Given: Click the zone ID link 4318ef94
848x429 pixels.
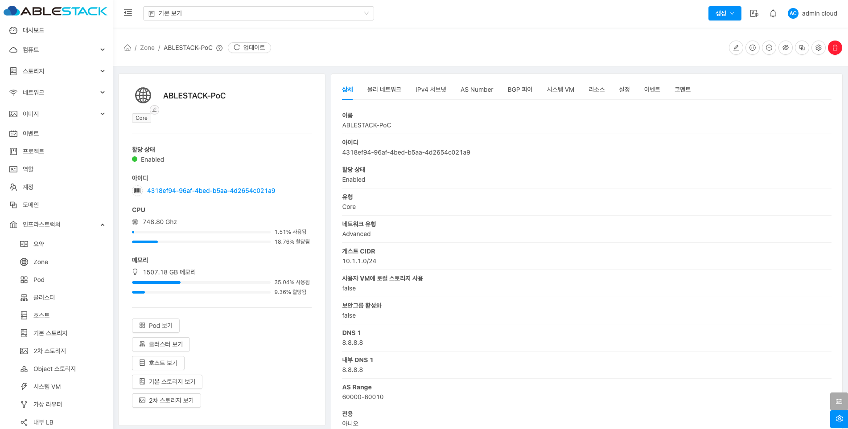Looking at the screenshot, I should 211,191.
